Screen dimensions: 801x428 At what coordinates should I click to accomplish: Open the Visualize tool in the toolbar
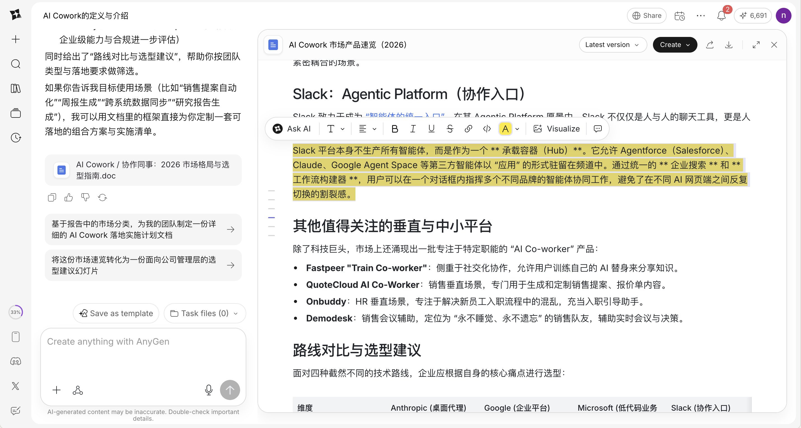point(557,128)
